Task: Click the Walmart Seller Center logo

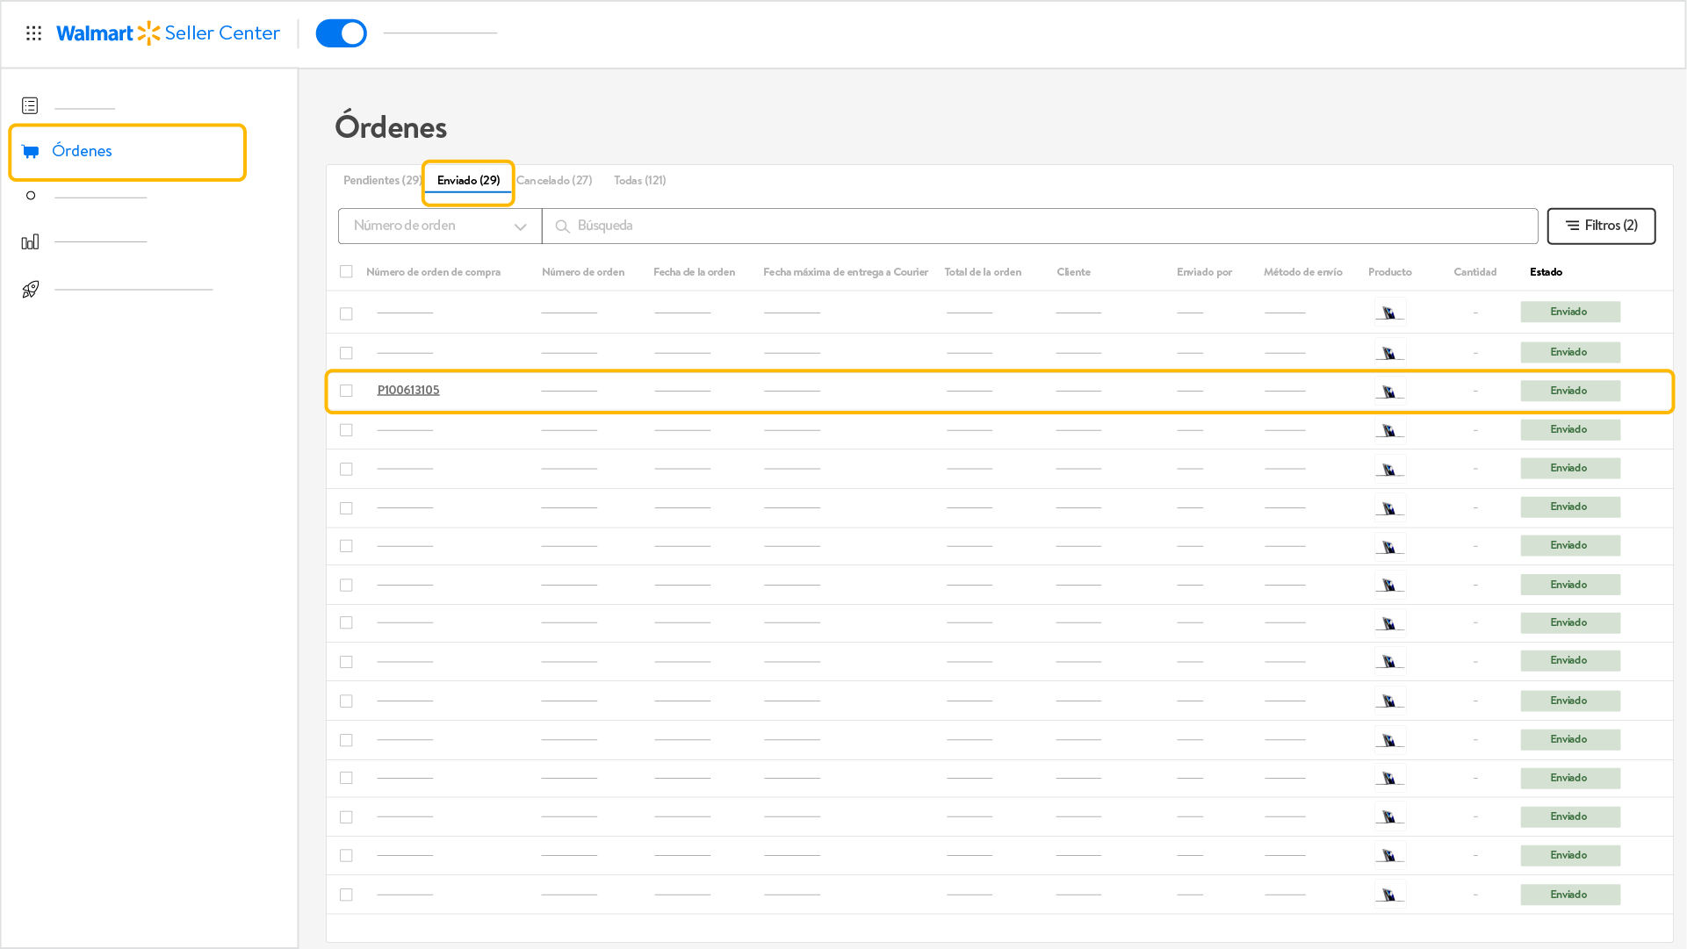Action: pos(168,33)
